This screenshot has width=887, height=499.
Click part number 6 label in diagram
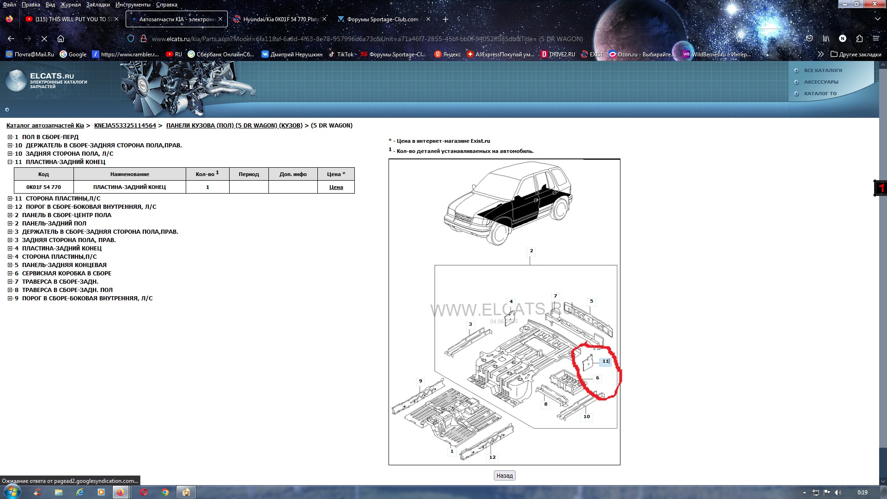(x=597, y=378)
